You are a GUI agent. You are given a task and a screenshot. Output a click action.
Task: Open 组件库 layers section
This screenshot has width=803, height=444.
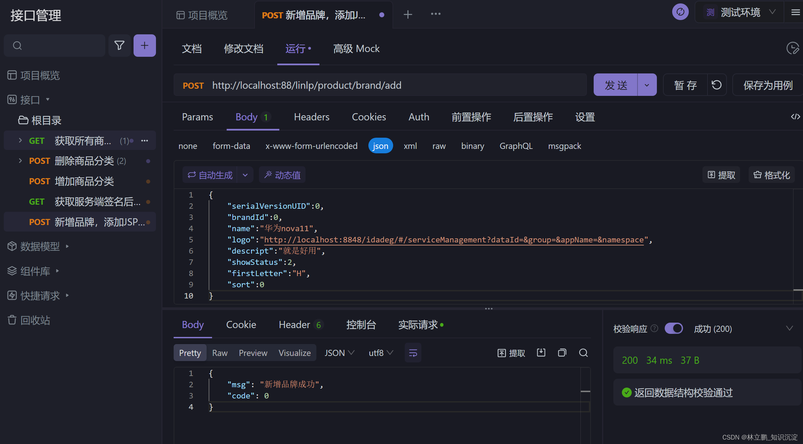pyautogui.click(x=33, y=271)
